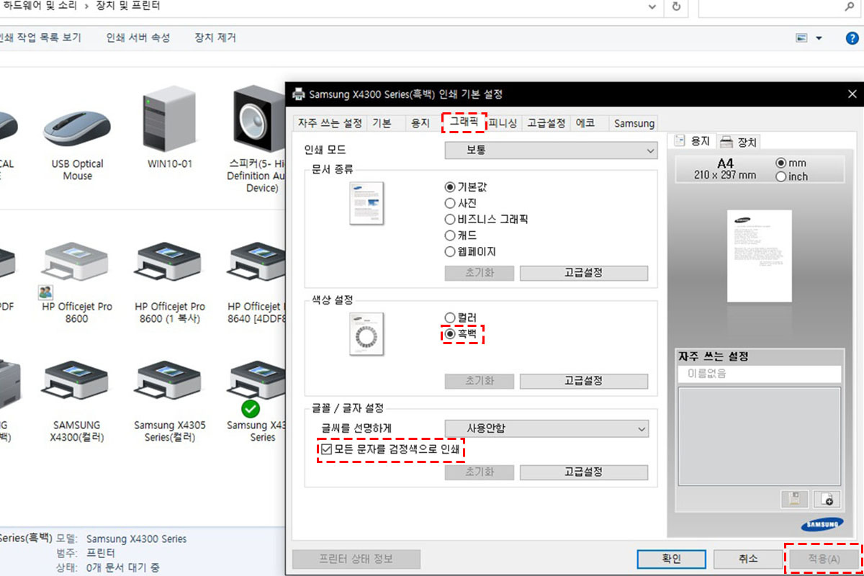Open the 인쇄 모드 dropdown
The height and width of the screenshot is (576, 864).
click(x=551, y=150)
